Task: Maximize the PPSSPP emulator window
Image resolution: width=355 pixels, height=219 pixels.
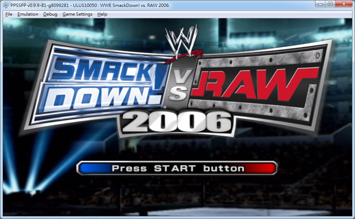Action: [x=330, y=4]
